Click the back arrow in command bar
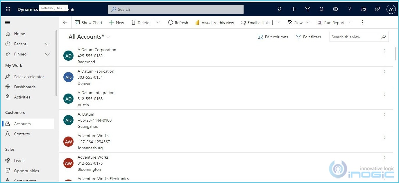This screenshot has height=183, width=399. pyautogui.click(x=65, y=23)
